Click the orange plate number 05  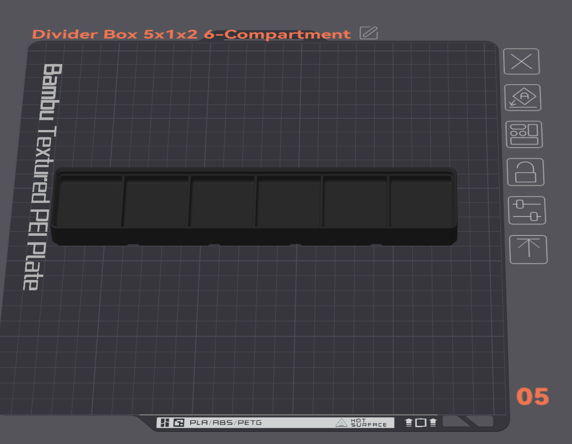click(x=533, y=397)
